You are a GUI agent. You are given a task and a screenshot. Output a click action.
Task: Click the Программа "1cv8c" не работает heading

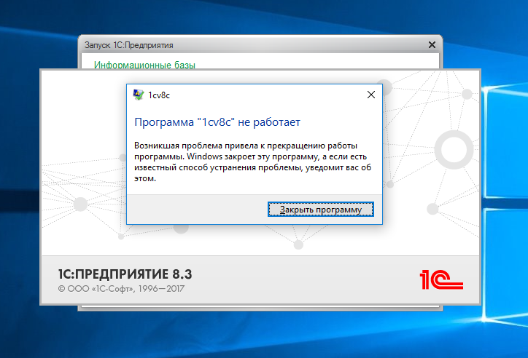click(x=217, y=122)
